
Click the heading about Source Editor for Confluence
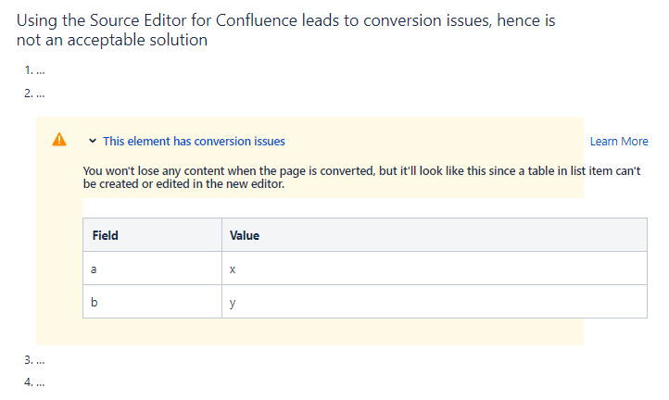[x=286, y=30]
